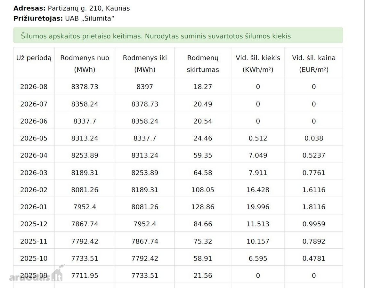Select the difference value 20.54
365x288 pixels.
click(203, 121)
